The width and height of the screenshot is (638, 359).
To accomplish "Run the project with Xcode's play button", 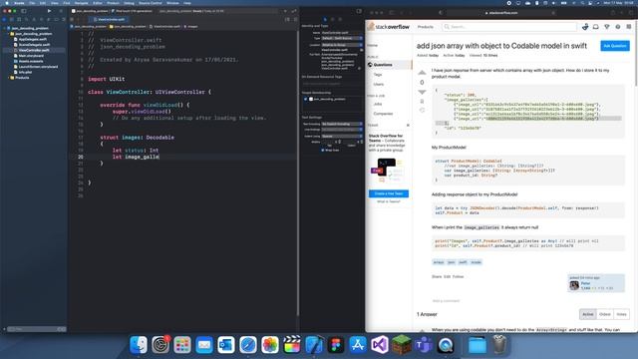I will point(49,11).
